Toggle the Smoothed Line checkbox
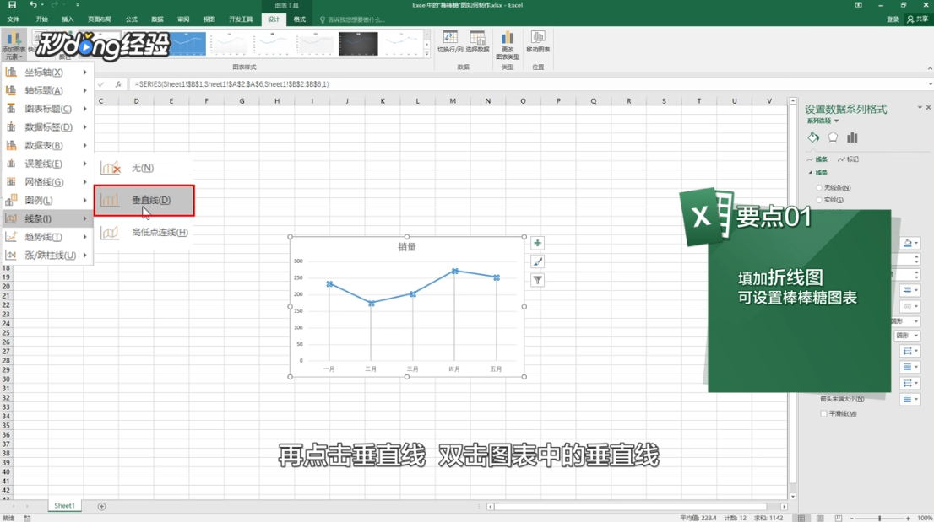This screenshot has width=934, height=522. (x=824, y=413)
